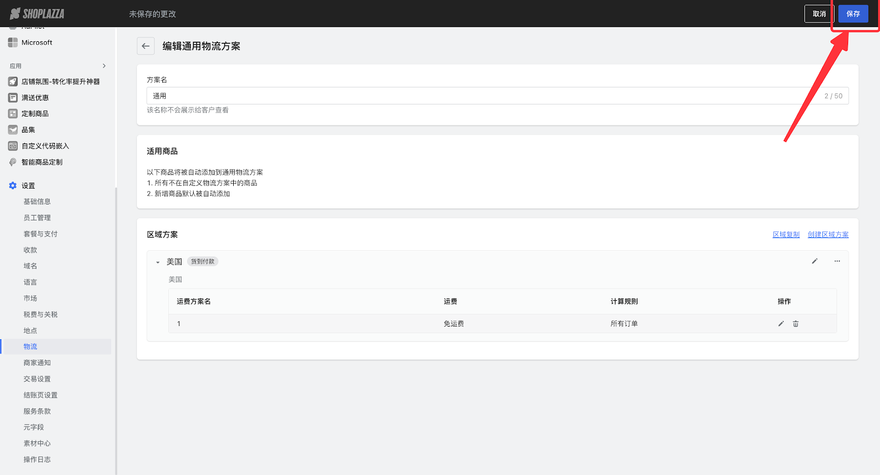Expand the 应用 section chevron

click(104, 66)
